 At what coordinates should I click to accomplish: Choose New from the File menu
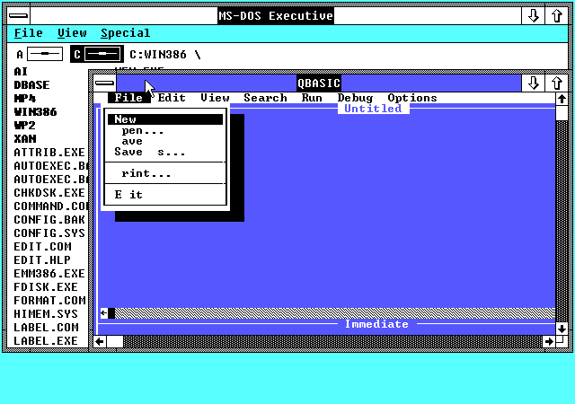tap(165, 119)
